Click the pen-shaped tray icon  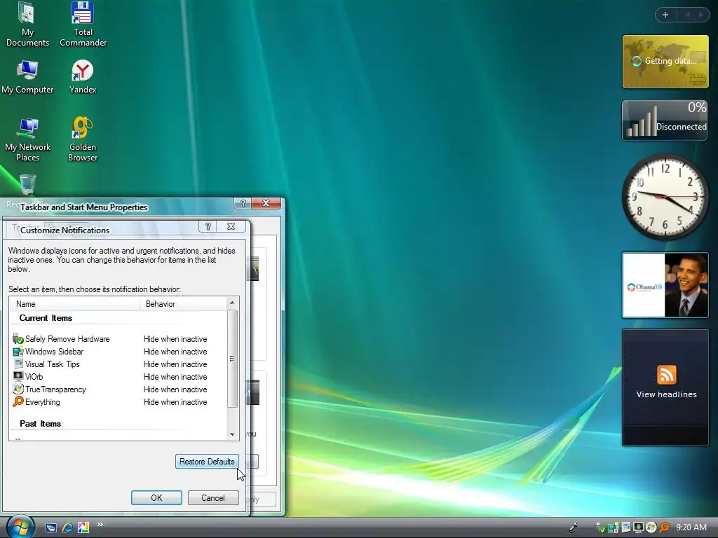point(573,527)
